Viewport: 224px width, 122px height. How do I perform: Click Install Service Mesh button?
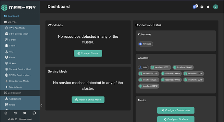click(x=88, y=100)
